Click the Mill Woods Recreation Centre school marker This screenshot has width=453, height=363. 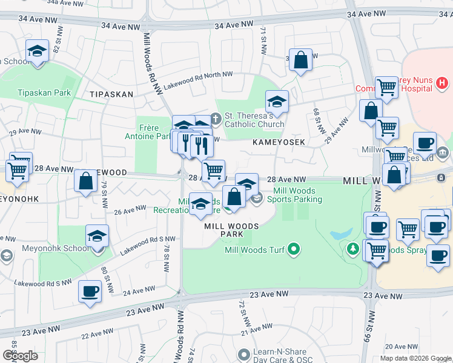(201, 203)
